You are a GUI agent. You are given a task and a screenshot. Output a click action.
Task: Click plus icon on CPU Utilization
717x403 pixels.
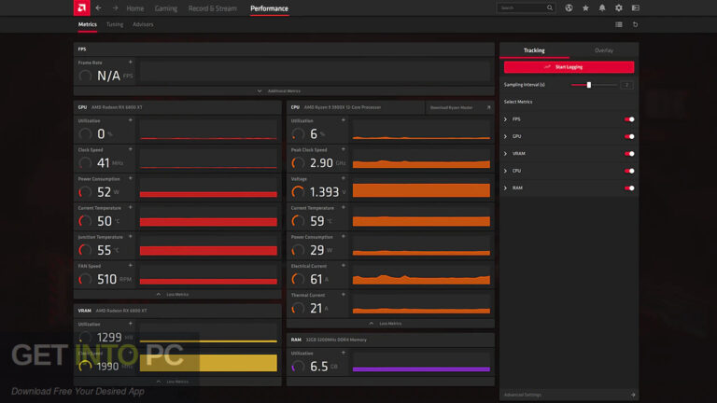click(x=344, y=120)
